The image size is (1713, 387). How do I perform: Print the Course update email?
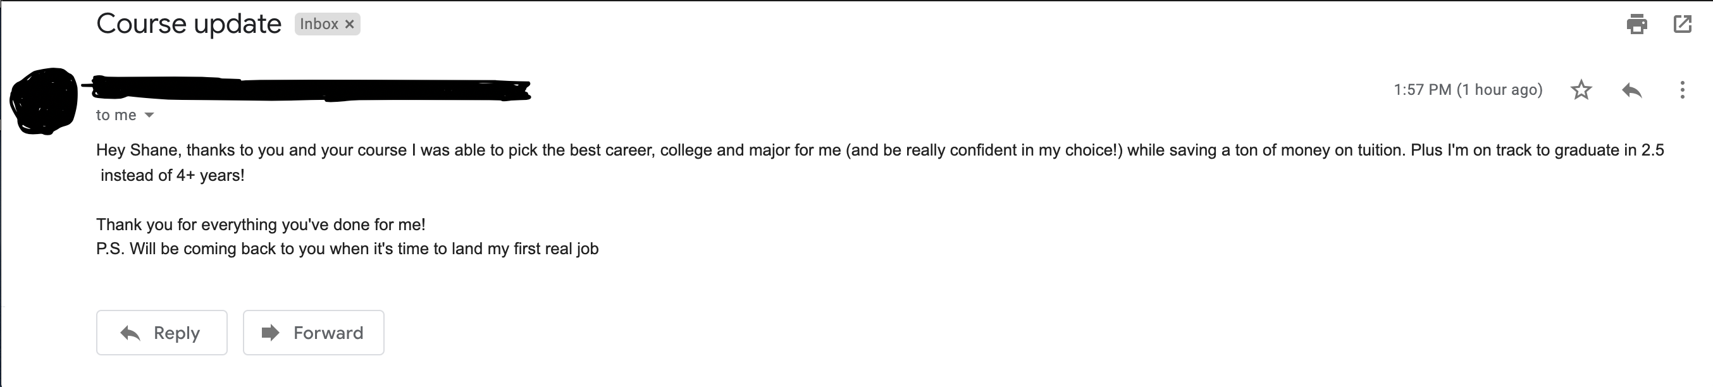click(x=1636, y=24)
